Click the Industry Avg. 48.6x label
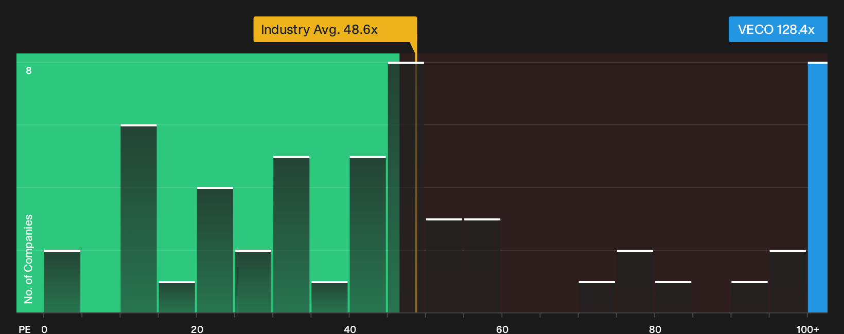 (x=335, y=29)
